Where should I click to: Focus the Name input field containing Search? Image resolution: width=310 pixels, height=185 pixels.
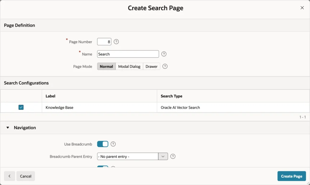click(x=128, y=54)
